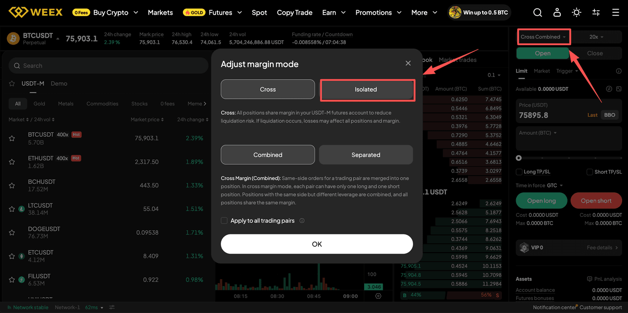Viewport: 628px width, 313px height.
Task: Click the Win up to 0.5 BTC promo
Action: tap(479, 13)
